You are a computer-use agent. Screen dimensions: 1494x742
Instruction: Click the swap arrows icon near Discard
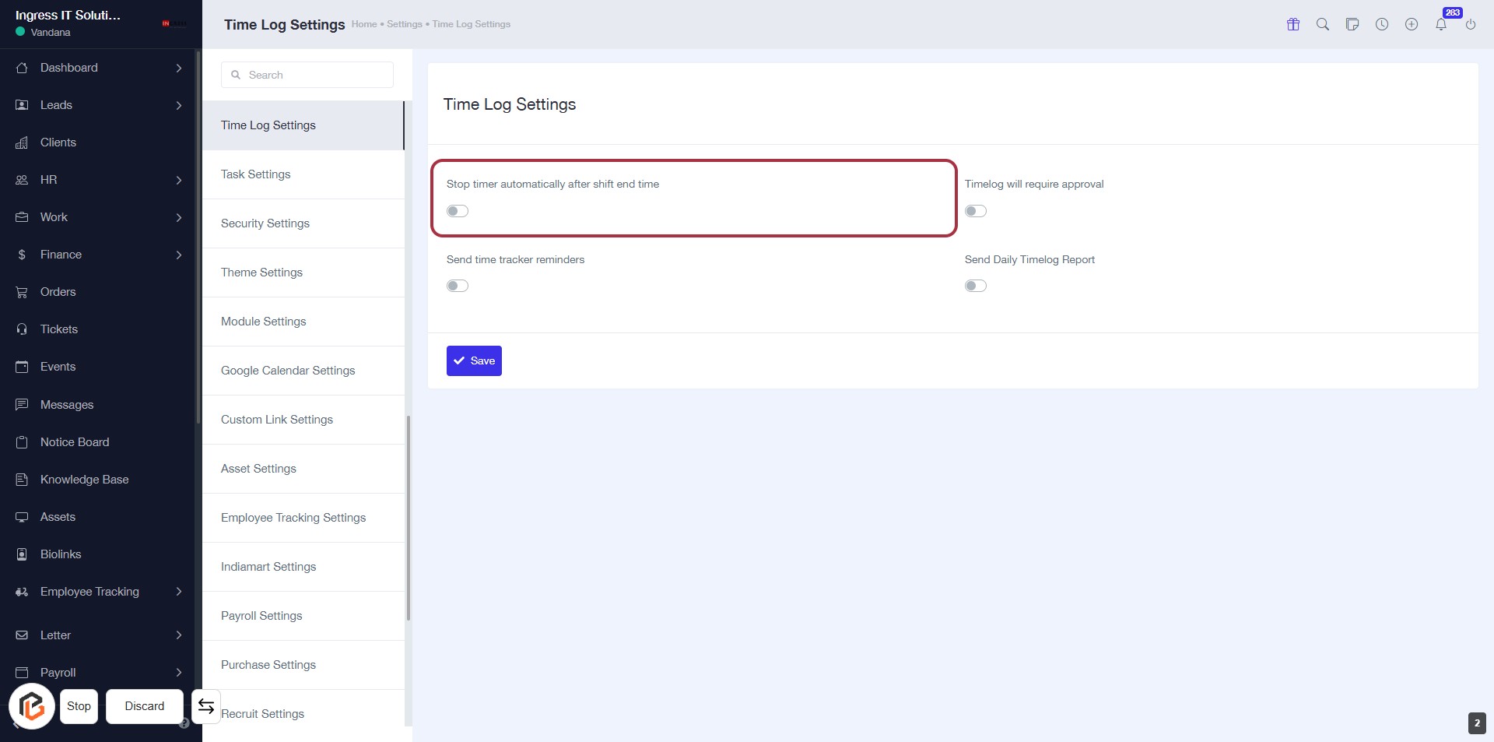[206, 706]
